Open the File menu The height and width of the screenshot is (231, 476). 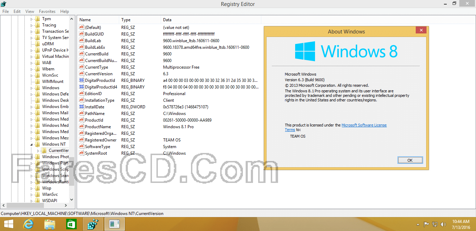(6, 11)
